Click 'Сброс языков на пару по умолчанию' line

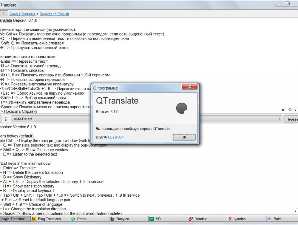pos(42,93)
